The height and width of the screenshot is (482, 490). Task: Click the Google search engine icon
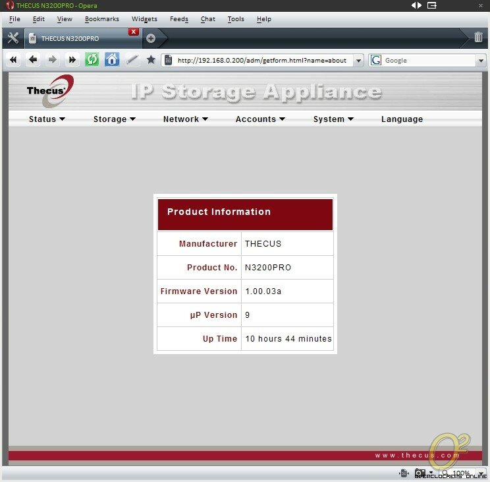pyautogui.click(x=375, y=60)
